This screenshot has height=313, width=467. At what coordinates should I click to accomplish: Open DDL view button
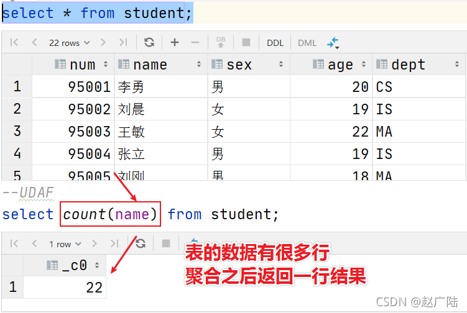(x=275, y=43)
